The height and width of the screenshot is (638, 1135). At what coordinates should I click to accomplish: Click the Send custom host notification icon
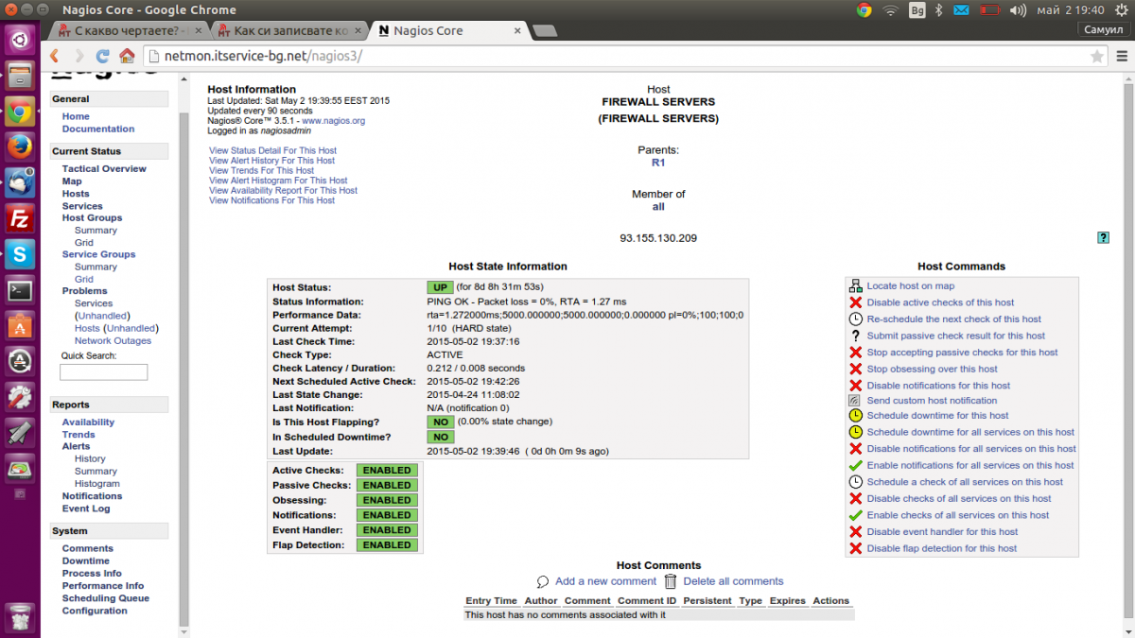click(x=855, y=401)
